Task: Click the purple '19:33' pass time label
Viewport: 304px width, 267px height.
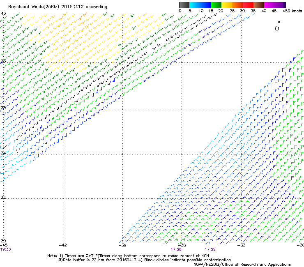Action: coord(5,249)
